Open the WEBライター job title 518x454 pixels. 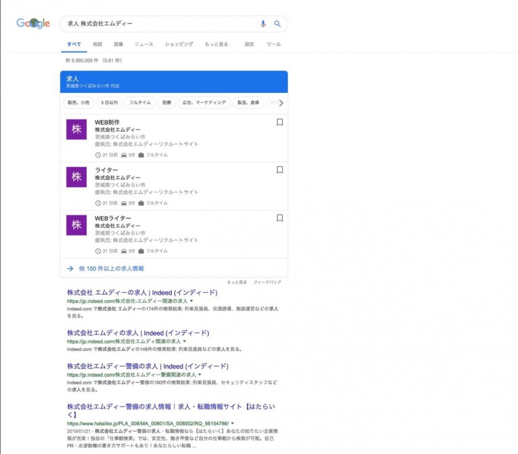click(x=113, y=218)
